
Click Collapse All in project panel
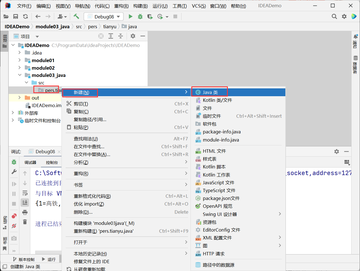click(121, 36)
